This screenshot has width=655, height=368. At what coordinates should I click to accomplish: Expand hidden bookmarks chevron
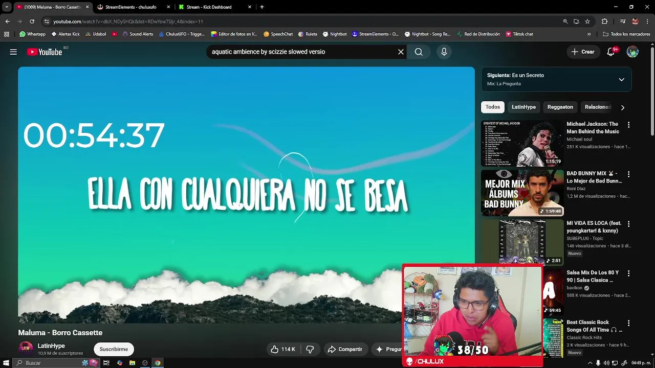click(589, 34)
